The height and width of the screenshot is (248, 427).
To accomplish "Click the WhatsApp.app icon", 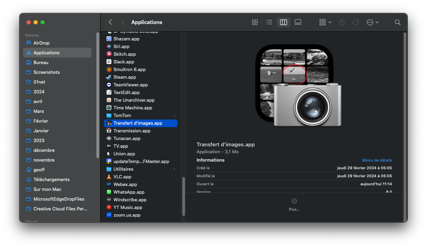I will tap(109, 192).
